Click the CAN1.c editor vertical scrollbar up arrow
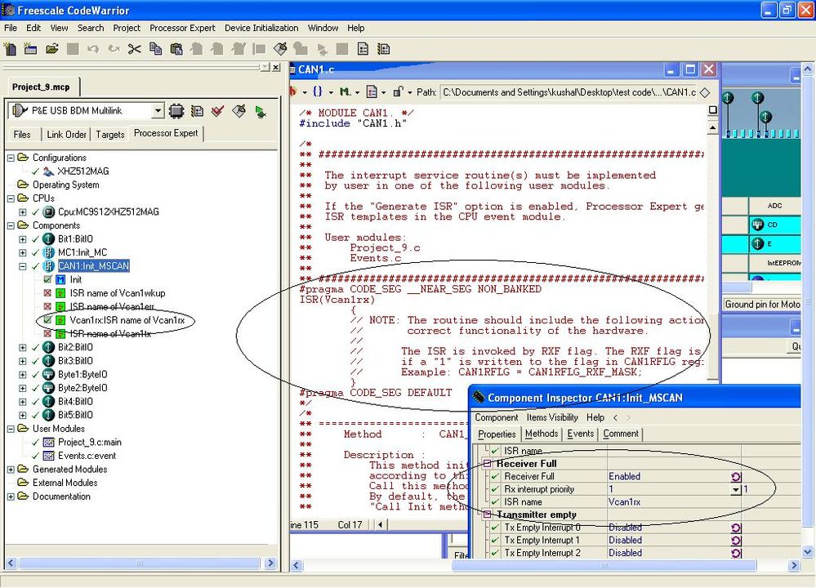 click(x=713, y=127)
